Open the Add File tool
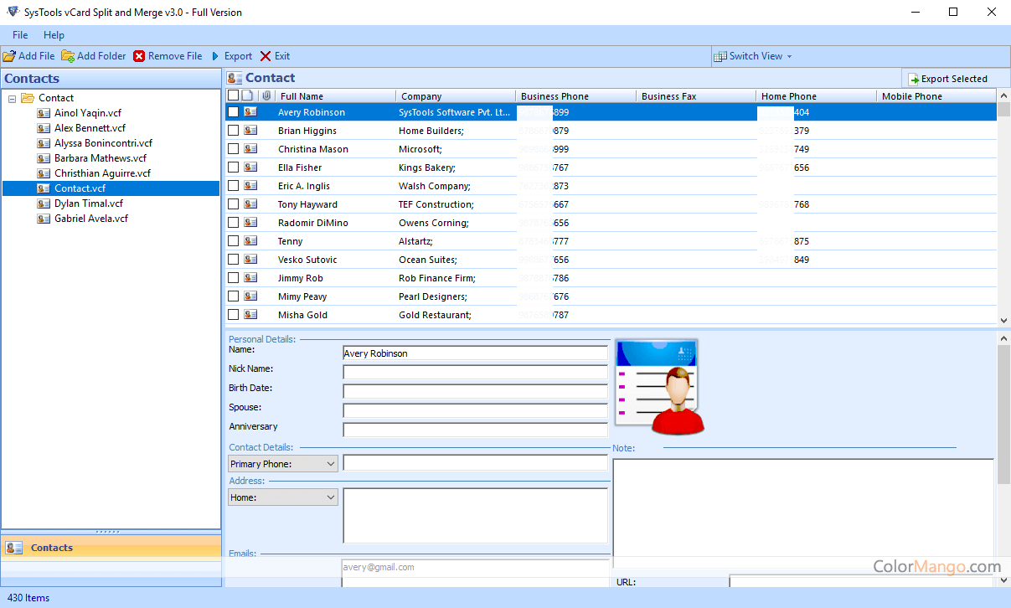 click(x=28, y=56)
